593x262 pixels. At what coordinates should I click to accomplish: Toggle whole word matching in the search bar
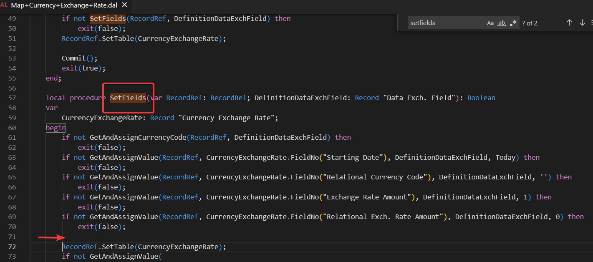pos(501,23)
